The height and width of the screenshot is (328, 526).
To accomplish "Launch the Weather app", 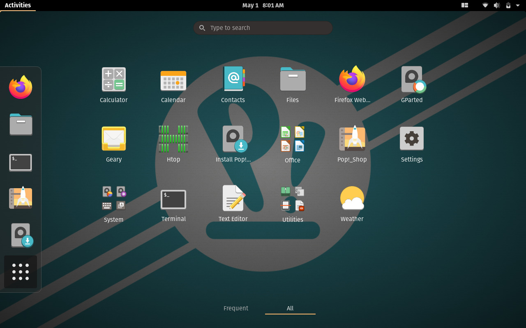I will (x=352, y=198).
